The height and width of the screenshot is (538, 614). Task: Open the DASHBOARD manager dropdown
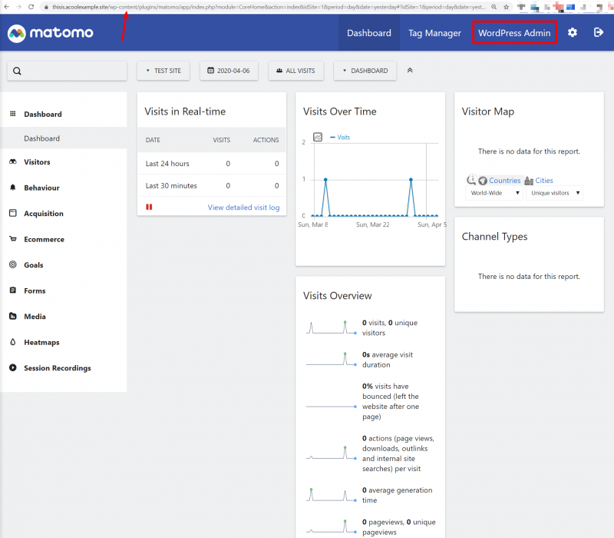365,71
